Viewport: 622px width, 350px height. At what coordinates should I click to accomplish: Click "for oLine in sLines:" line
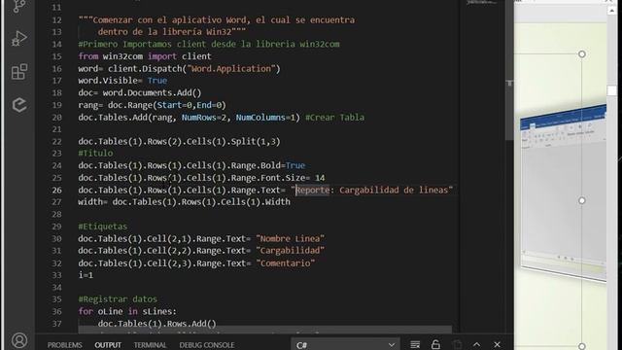coord(127,311)
